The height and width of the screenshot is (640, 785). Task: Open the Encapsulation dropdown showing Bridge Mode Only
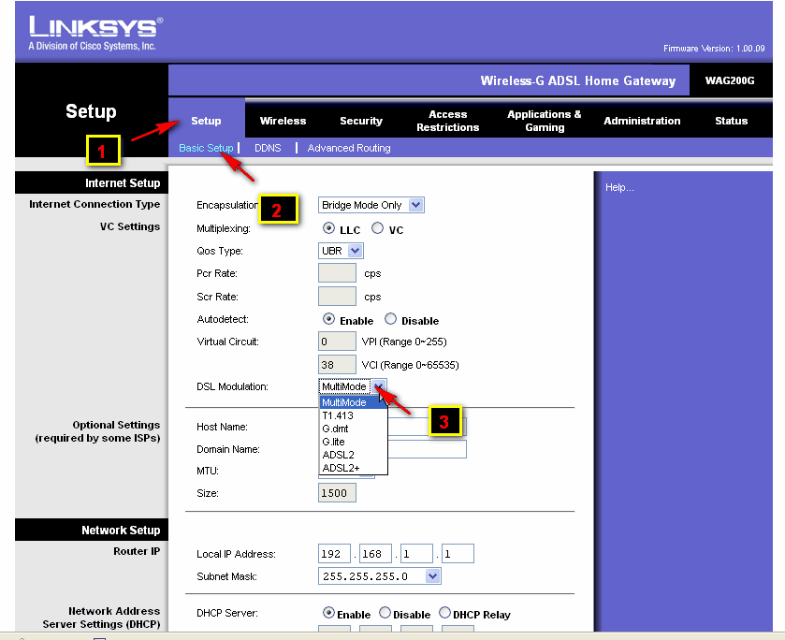[371, 205]
